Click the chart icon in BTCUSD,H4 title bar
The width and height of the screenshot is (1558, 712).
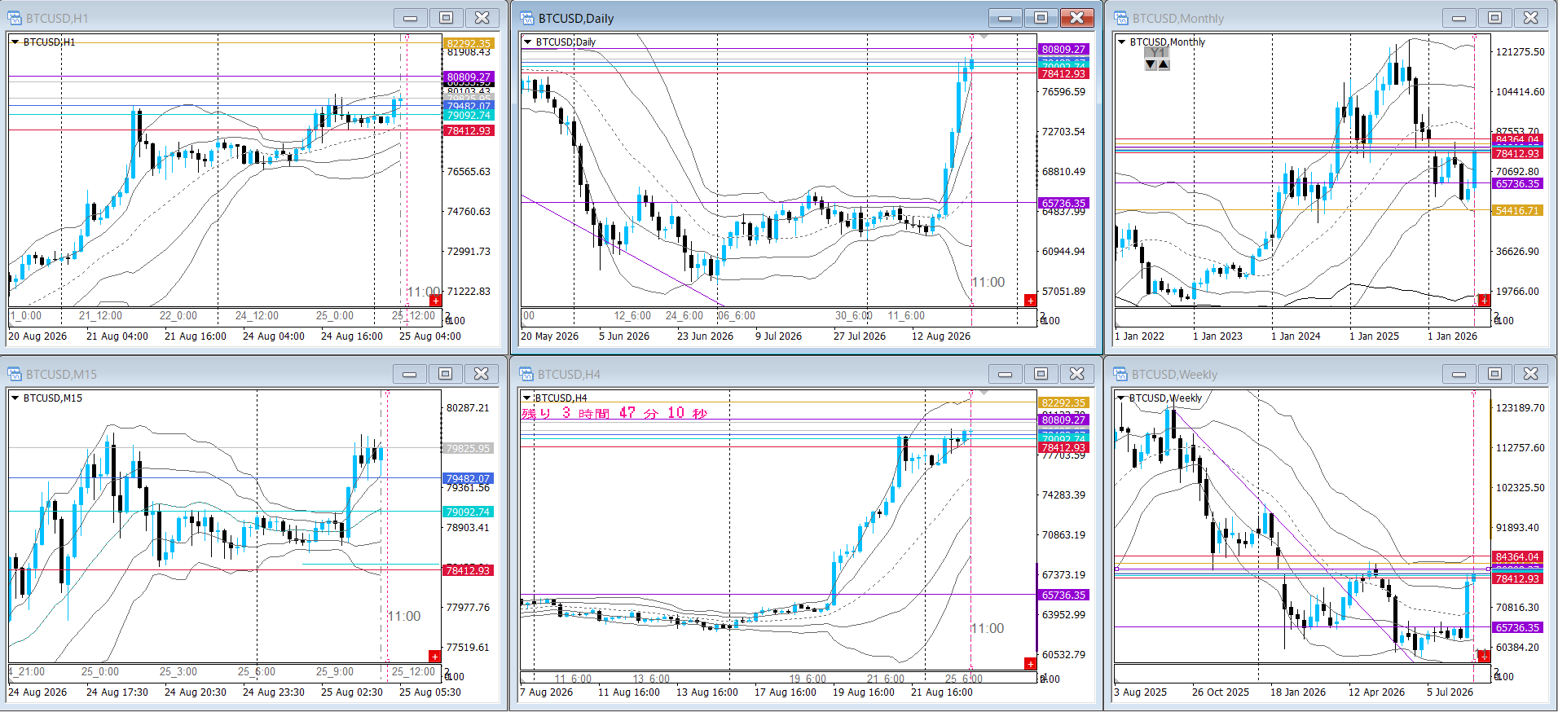click(x=527, y=374)
